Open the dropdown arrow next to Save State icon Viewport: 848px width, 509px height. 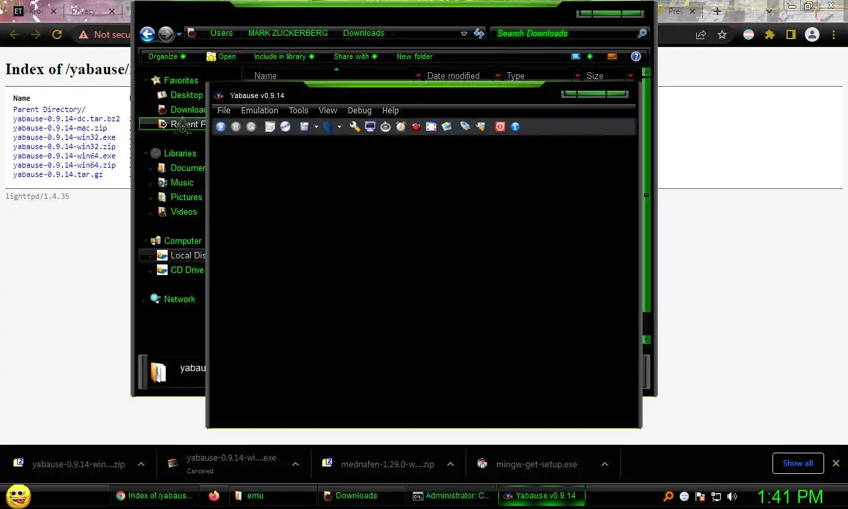(316, 127)
